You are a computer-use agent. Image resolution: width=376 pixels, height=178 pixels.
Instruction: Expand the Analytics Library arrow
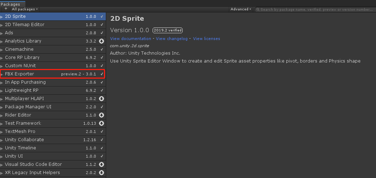click(x=2, y=41)
